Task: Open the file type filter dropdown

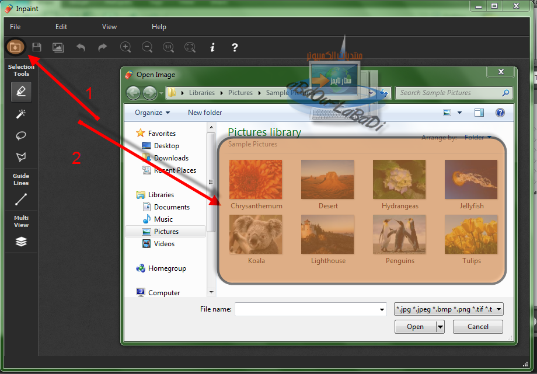Action: tap(449, 309)
